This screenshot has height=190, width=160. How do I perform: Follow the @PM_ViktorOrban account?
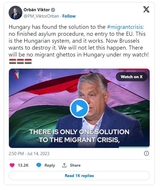coord(69,16)
